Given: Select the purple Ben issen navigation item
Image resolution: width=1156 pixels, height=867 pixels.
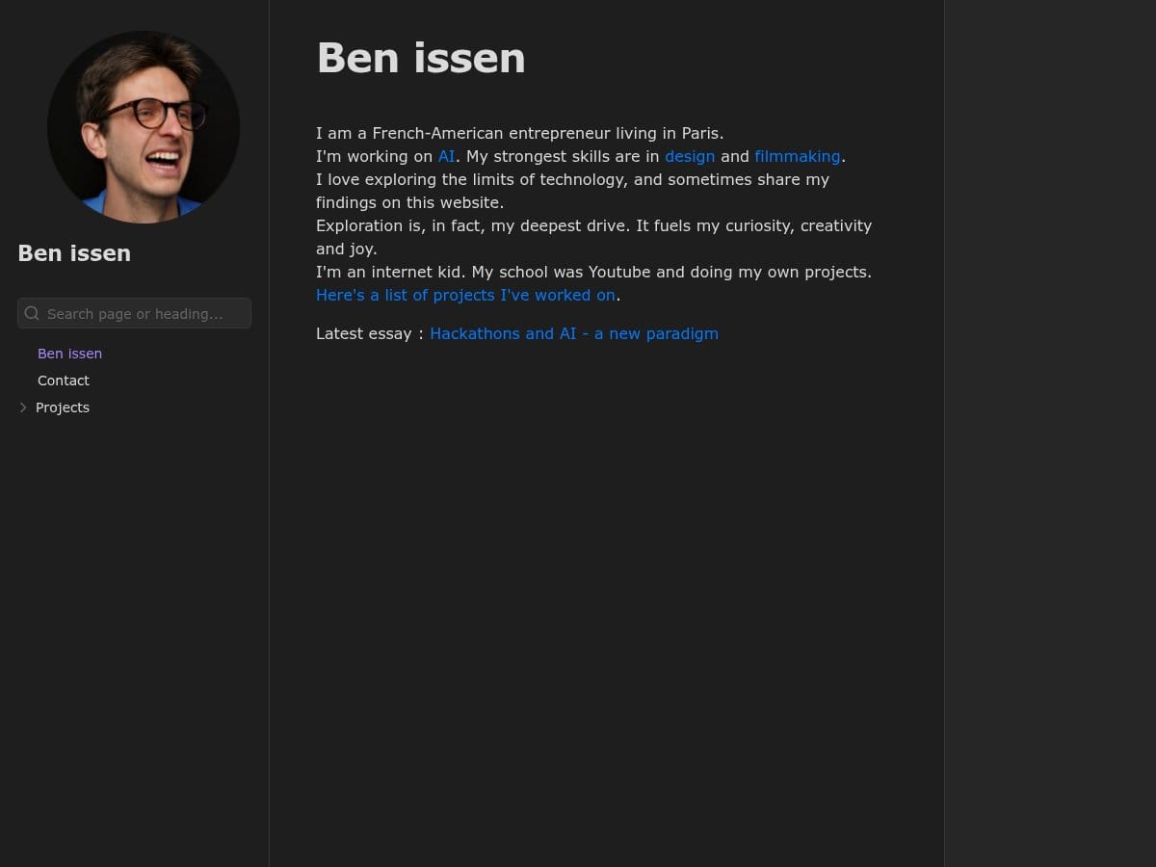Looking at the screenshot, I should tap(69, 354).
